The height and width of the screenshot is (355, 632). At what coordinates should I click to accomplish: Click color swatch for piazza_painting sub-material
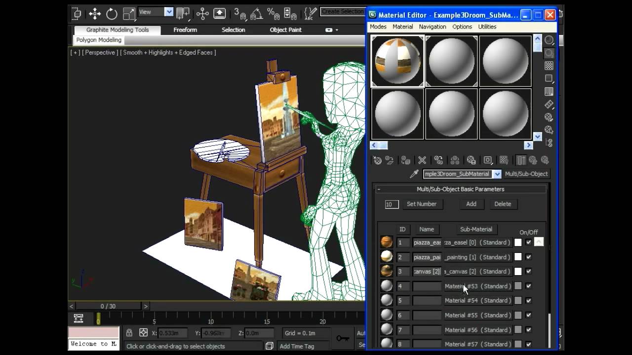tap(517, 257)
